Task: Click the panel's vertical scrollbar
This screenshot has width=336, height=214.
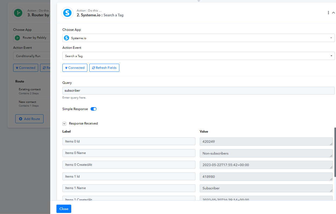Action: point(335,152)
